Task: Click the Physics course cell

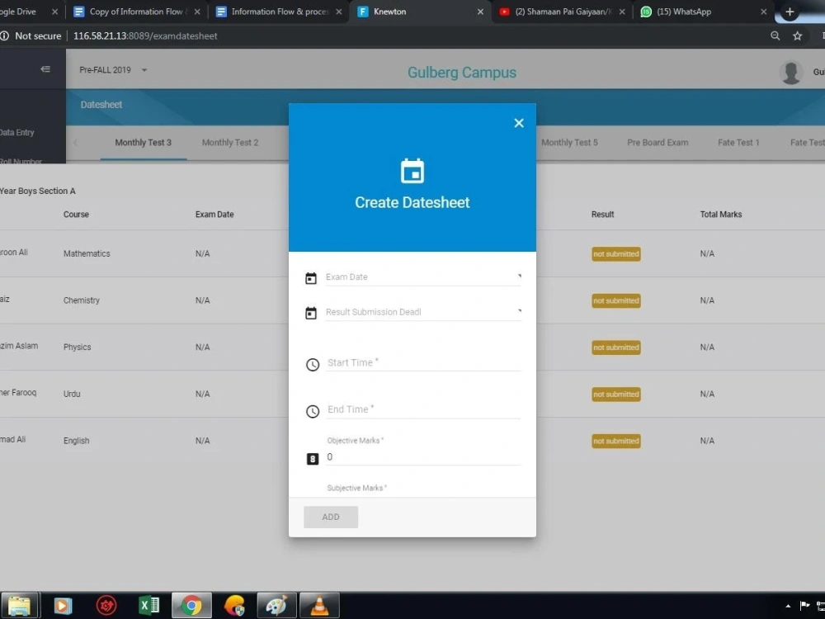Action: (77, 347)
